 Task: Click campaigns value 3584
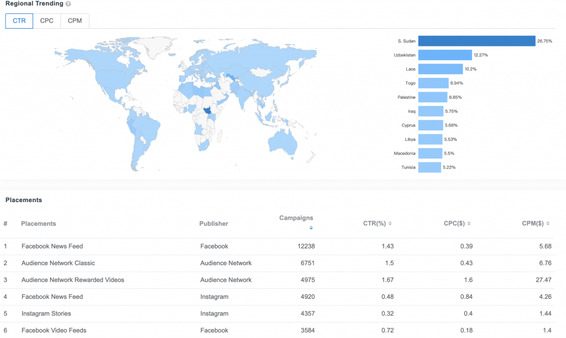coord(307,330)
